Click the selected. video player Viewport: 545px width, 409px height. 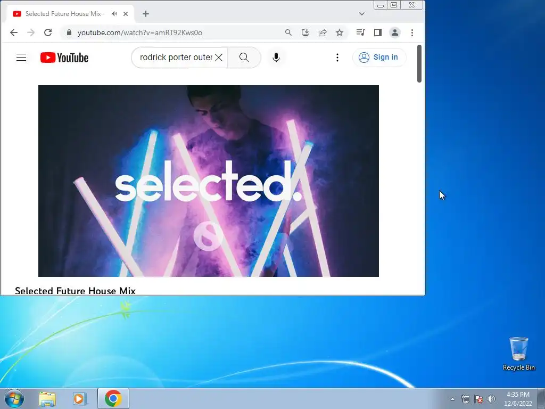tap(209, 181)
